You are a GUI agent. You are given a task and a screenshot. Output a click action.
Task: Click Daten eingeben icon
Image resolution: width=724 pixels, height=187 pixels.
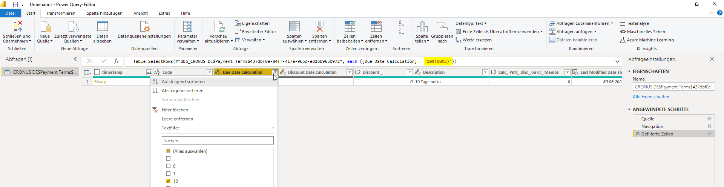pyautogui.click(x=102, y=26)
